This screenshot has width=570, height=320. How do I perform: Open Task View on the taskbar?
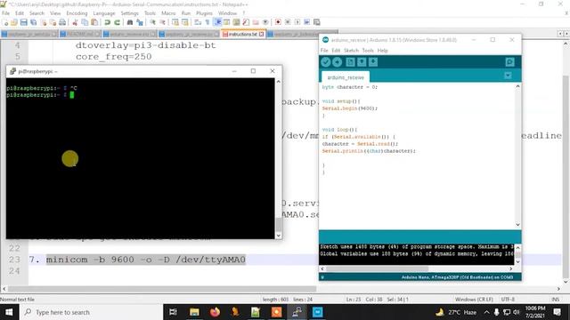point(173,312)
